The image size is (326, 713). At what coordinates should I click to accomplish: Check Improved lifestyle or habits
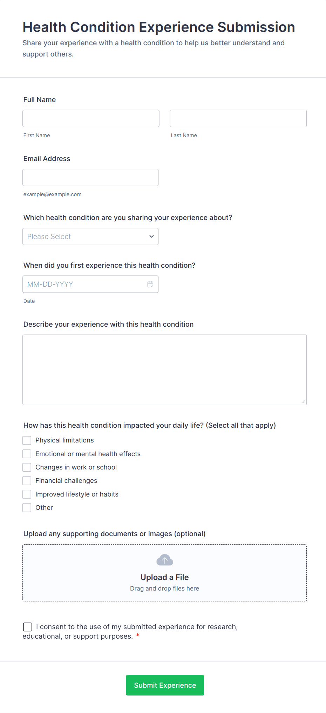pyautogui.click(x=27, y=494)
